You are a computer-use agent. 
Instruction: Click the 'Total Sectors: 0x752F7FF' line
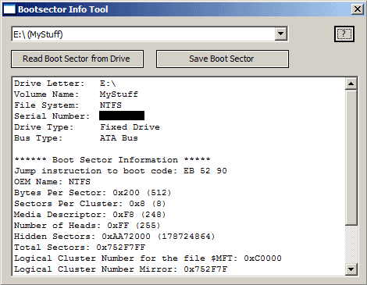coord(80,248)
